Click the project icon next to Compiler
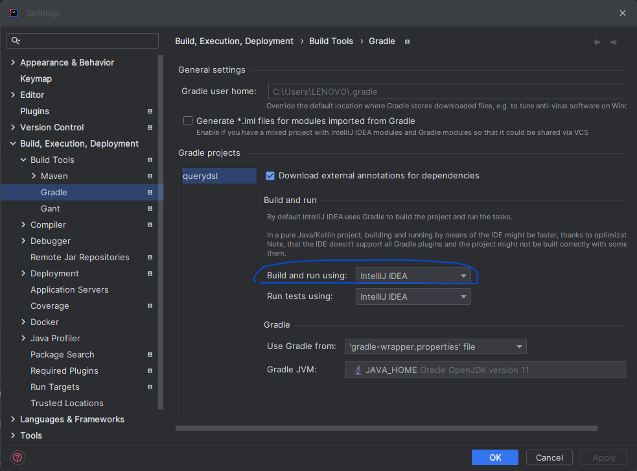The width and height of the screenshot is (637, 471). (x=150, y=224)
